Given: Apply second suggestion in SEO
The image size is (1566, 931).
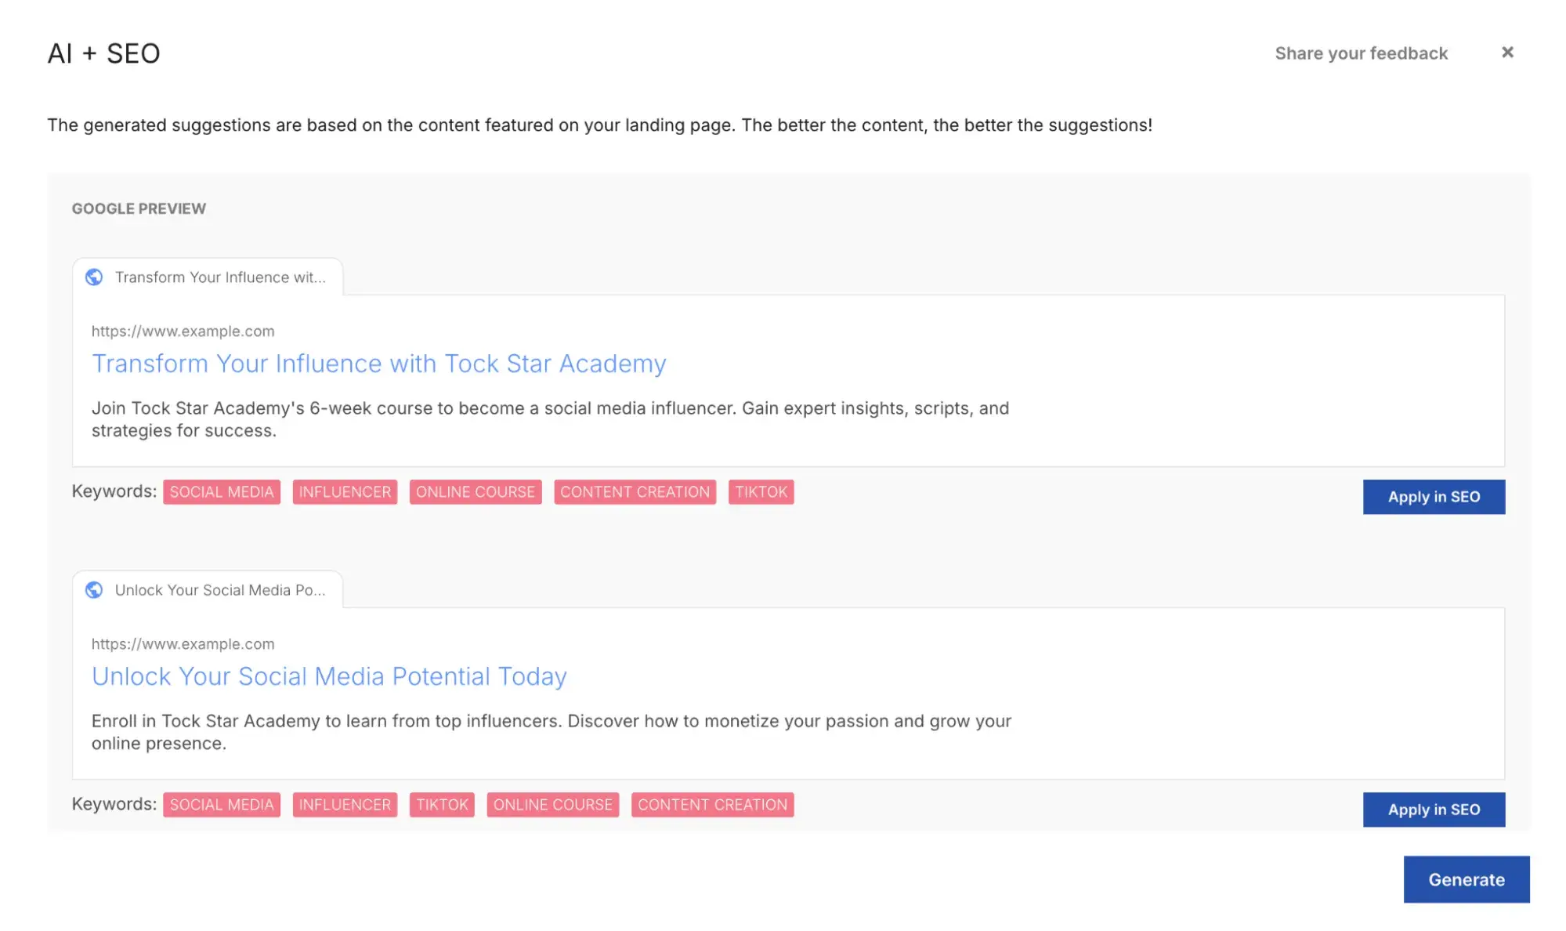Looking at the screenshot, I should click(1433, 809).
